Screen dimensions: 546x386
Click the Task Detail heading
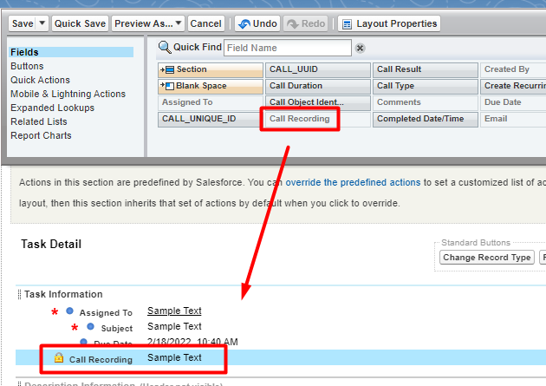pos(51,245)
